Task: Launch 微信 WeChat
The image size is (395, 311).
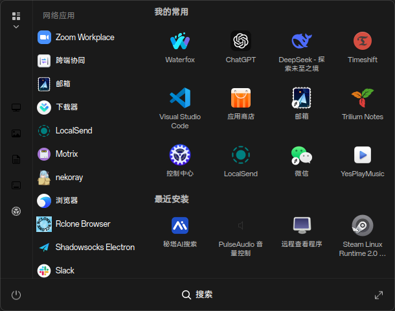Action: [302, 161]
